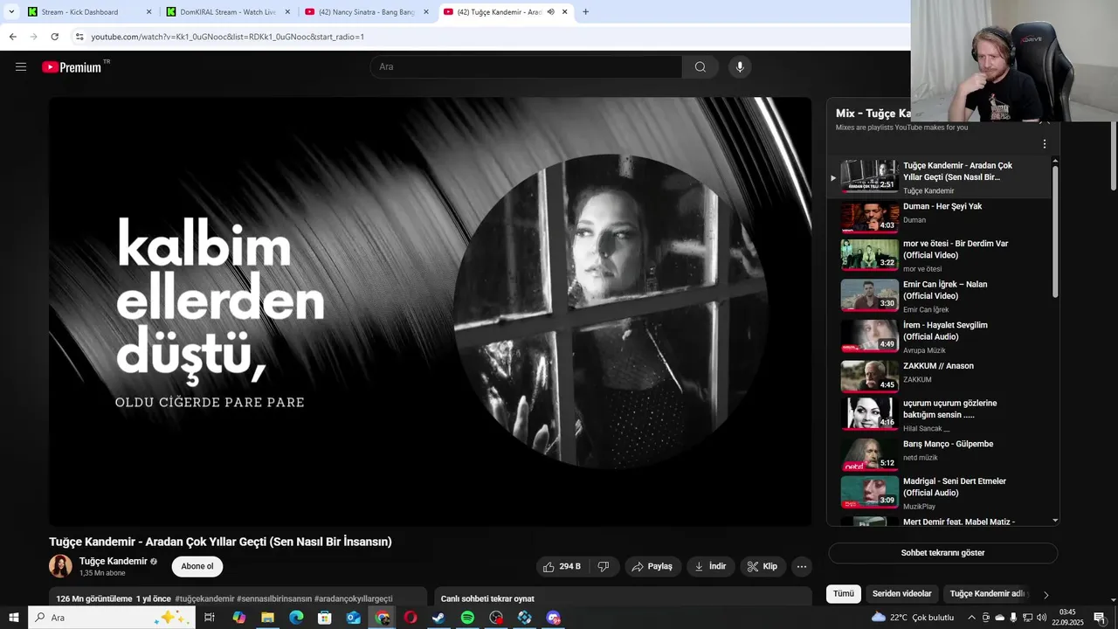Like the video with thumbs-up button

tap(560, 567)
